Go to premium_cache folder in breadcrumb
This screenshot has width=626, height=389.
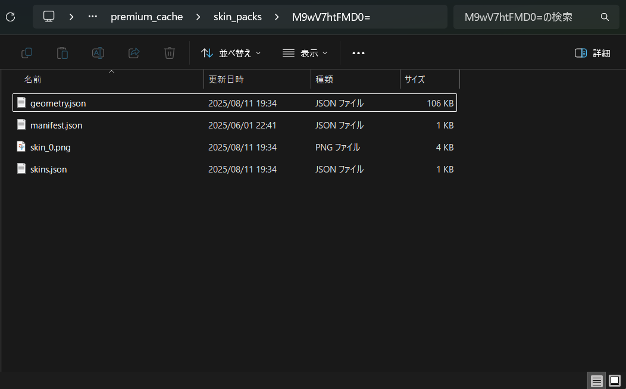tap(146, 17)
